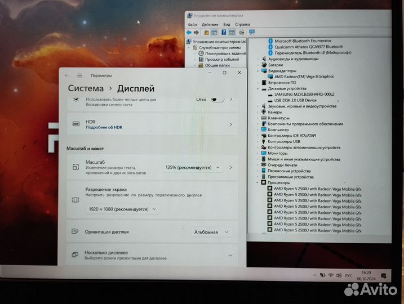This screenshot has height=304, width=404.
Task: Collapse the Служебные программы node
Action: tap(189, 48)
